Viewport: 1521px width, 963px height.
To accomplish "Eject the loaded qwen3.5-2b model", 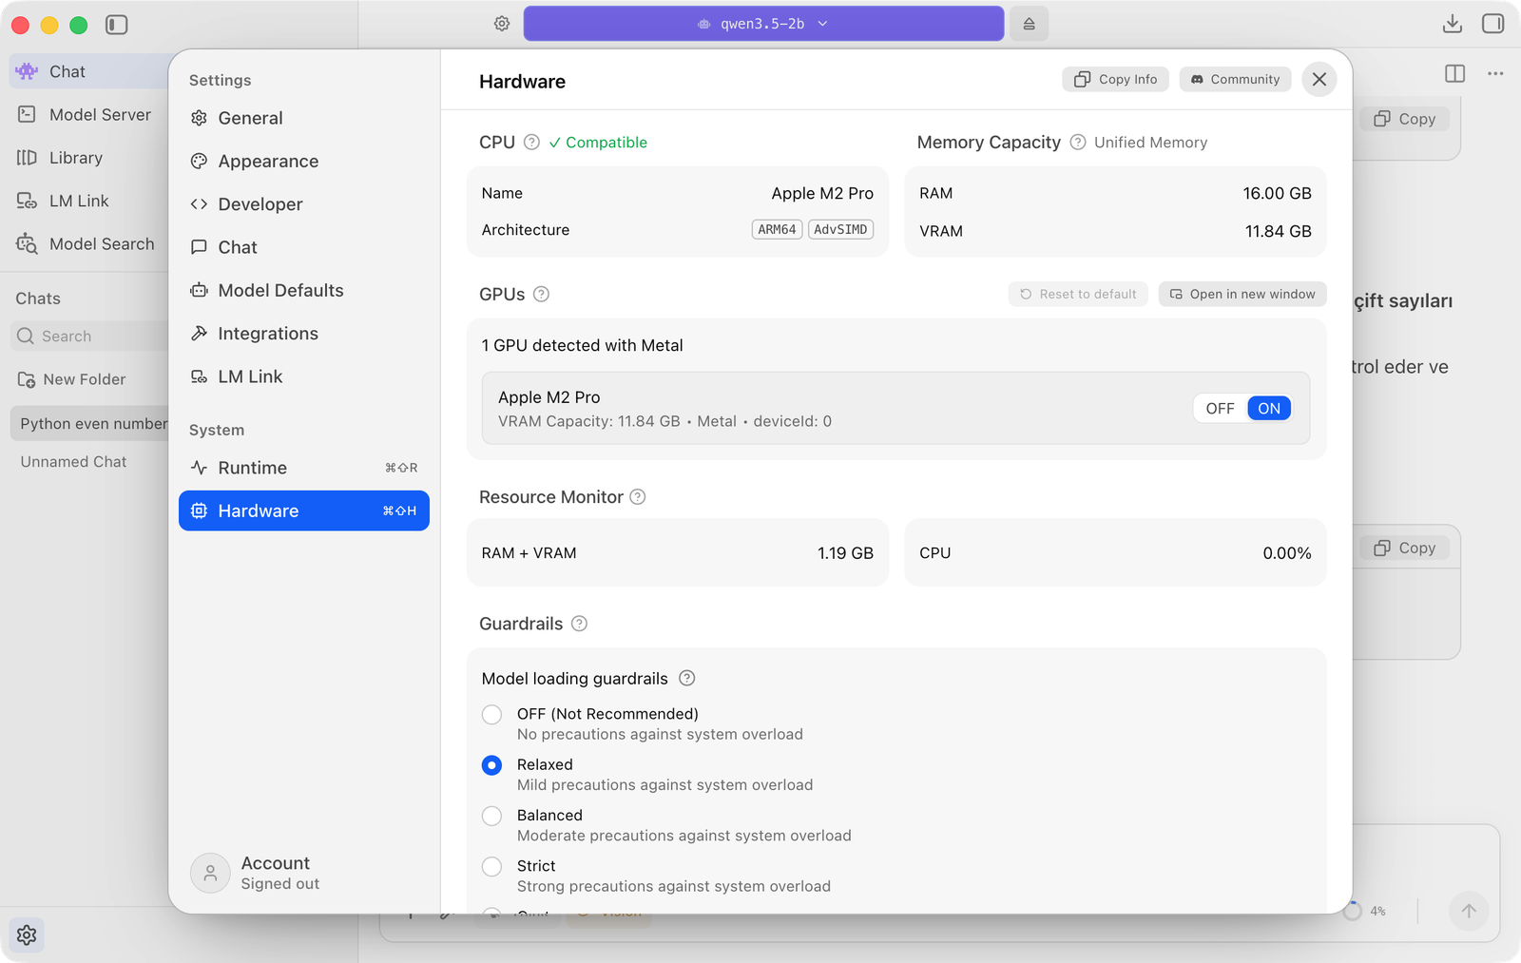I will [x=1029, y=24].
